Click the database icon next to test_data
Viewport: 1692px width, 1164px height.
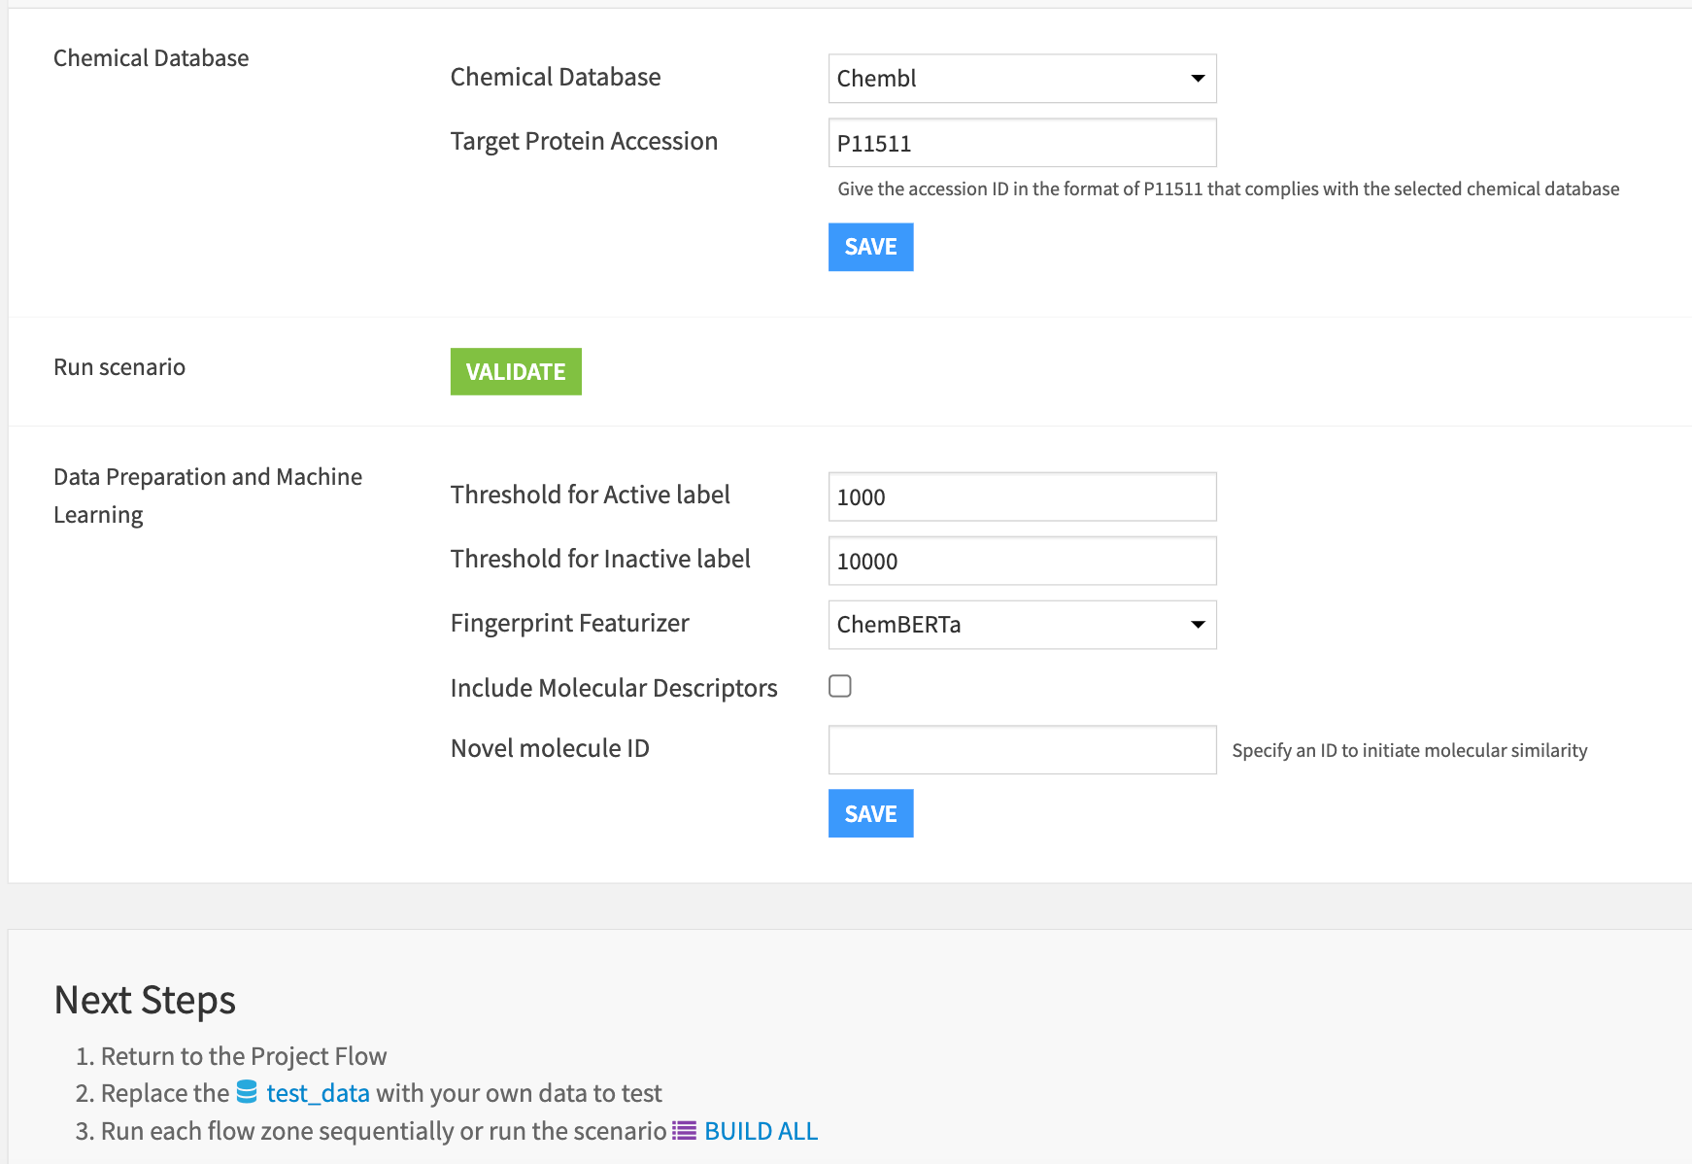click(x=248, y=1093)
